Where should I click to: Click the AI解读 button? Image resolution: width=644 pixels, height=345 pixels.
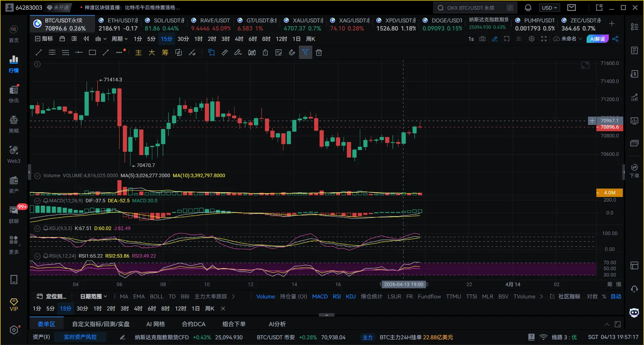[598, 39]
